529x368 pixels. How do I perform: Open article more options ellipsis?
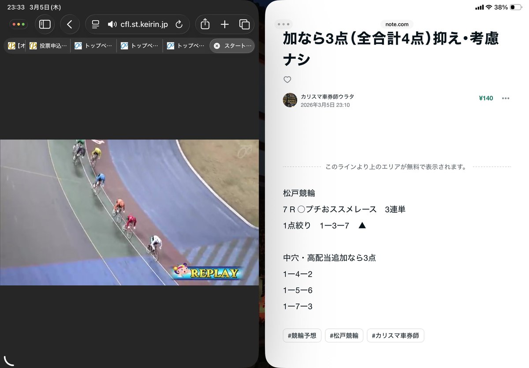point(506,98)
